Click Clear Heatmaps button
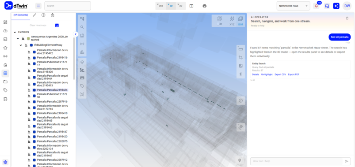This screenshot has width=355, height=167. tap(38, 25)
